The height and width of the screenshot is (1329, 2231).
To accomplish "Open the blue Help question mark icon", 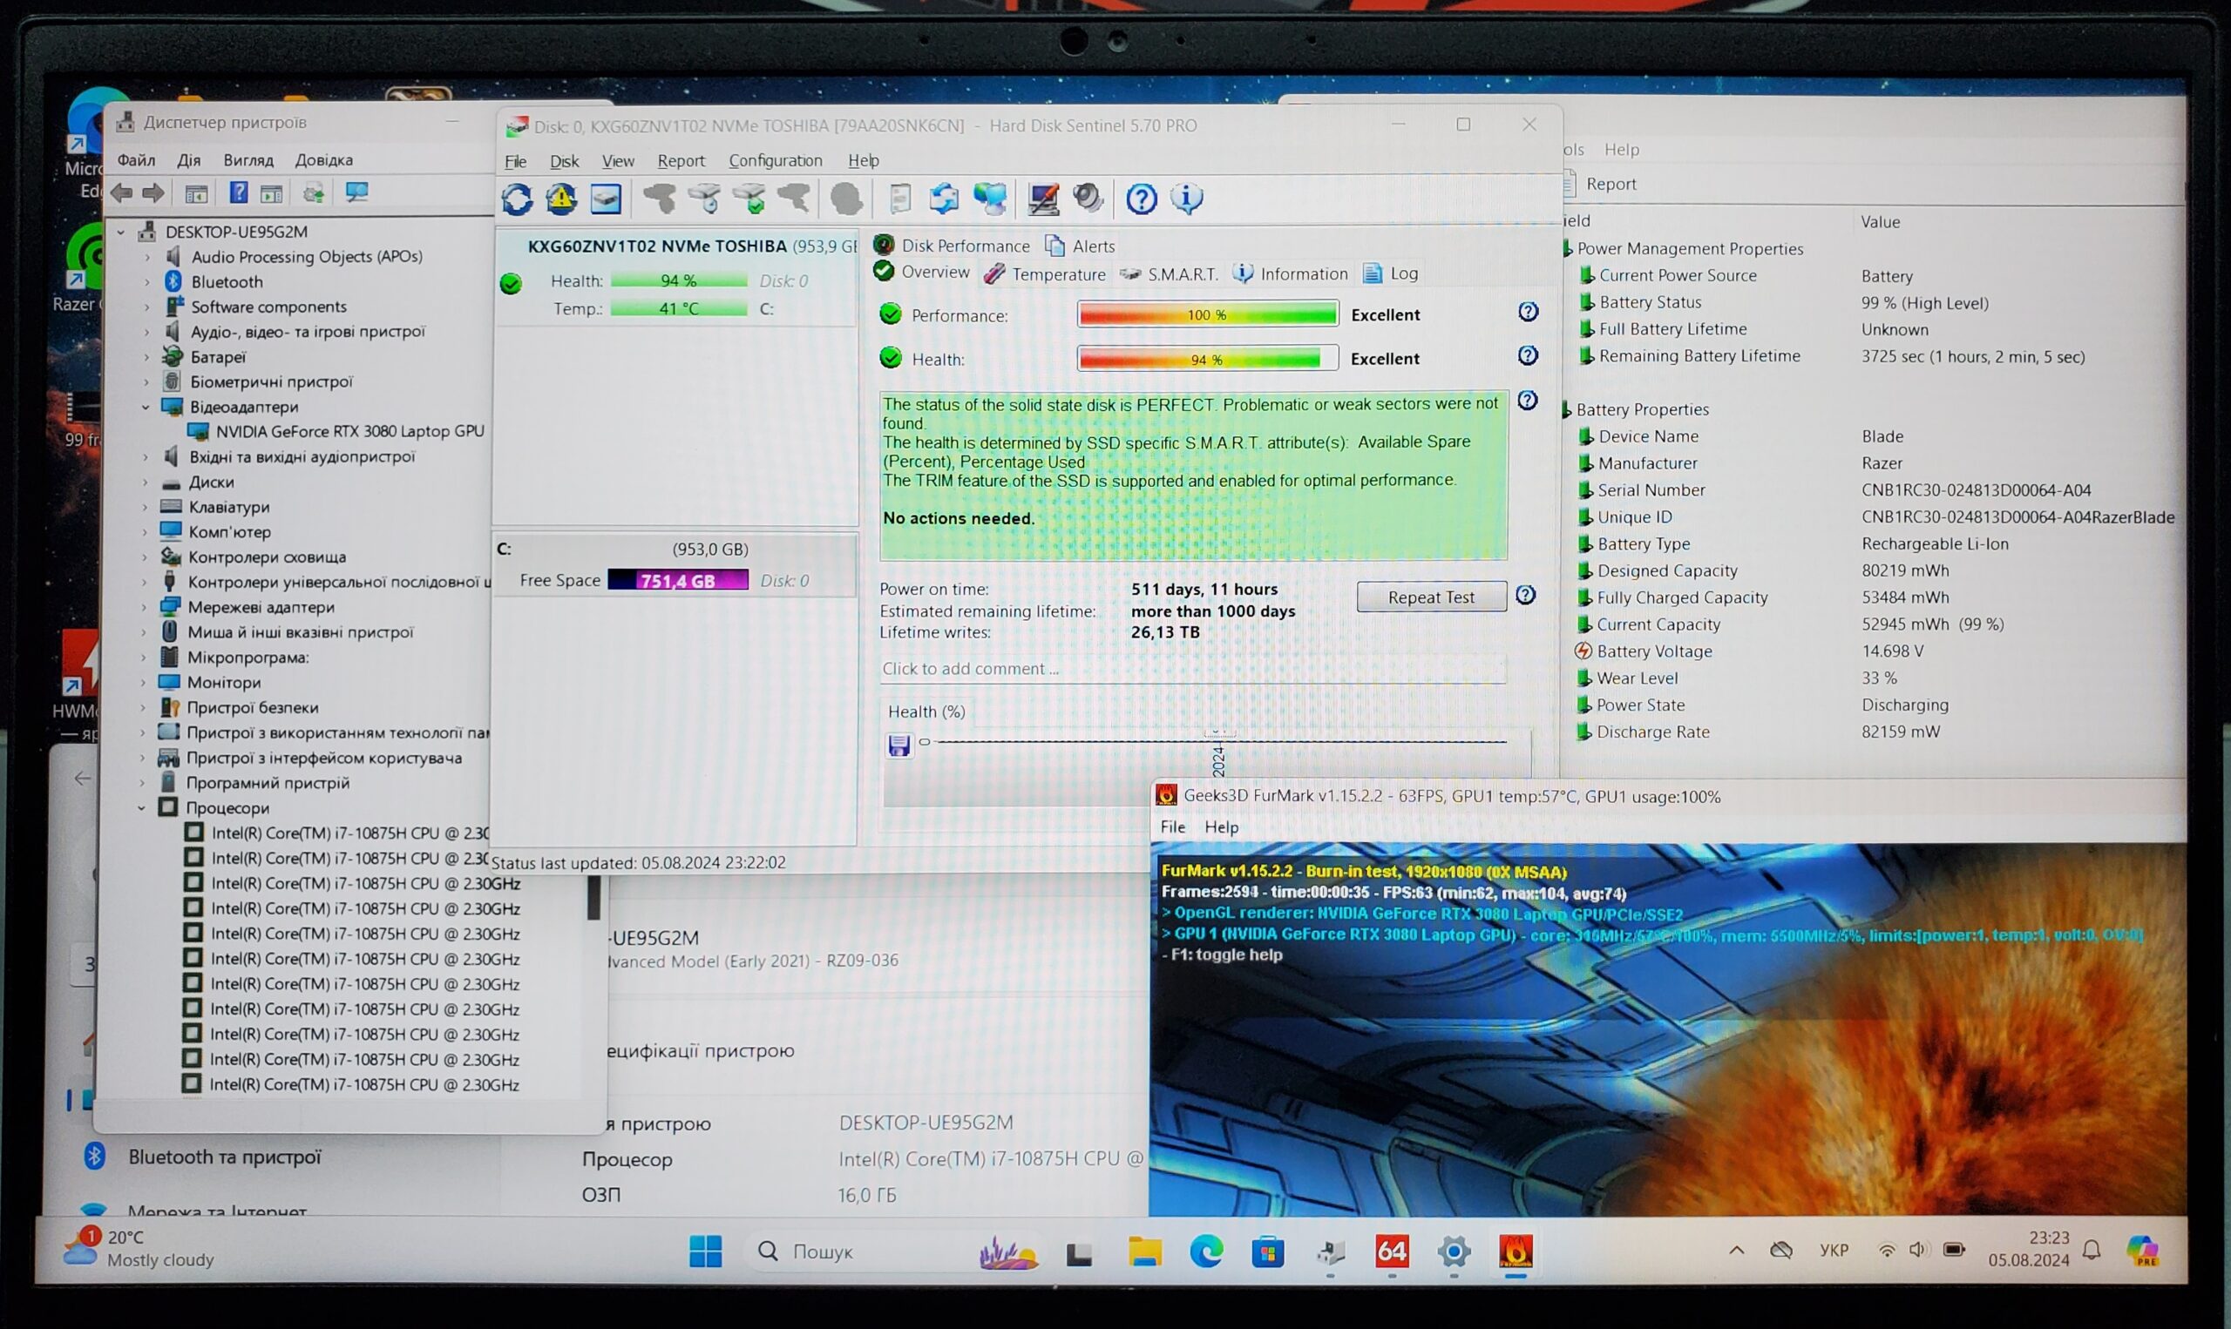I will click(x=1141, y=199).
